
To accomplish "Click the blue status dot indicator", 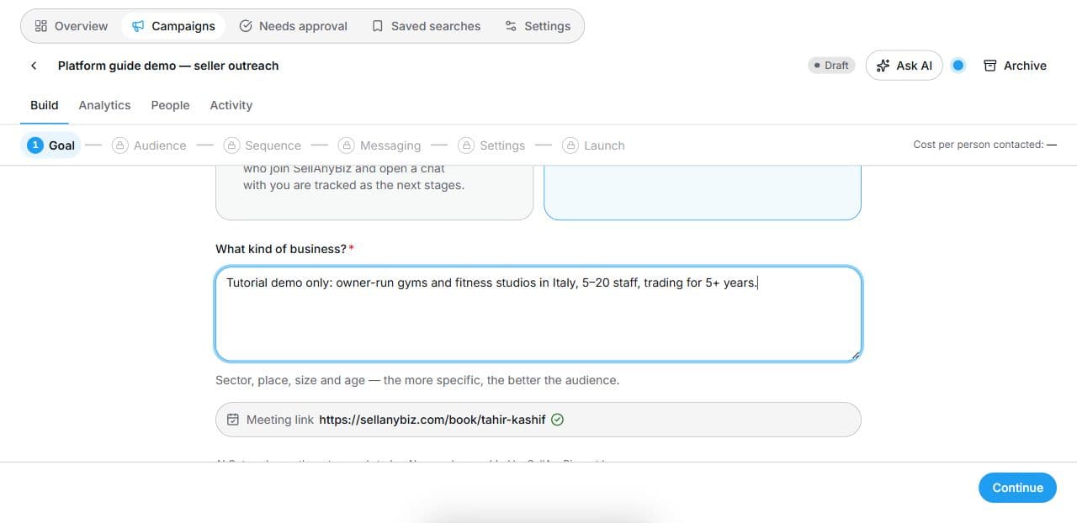I will coord(958,66).
